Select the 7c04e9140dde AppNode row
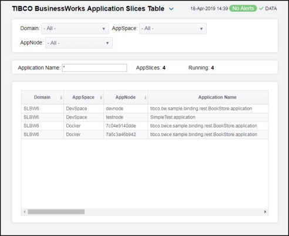This screenshot has width=289, height=236. pyautogui.click(x=145, y=126)
